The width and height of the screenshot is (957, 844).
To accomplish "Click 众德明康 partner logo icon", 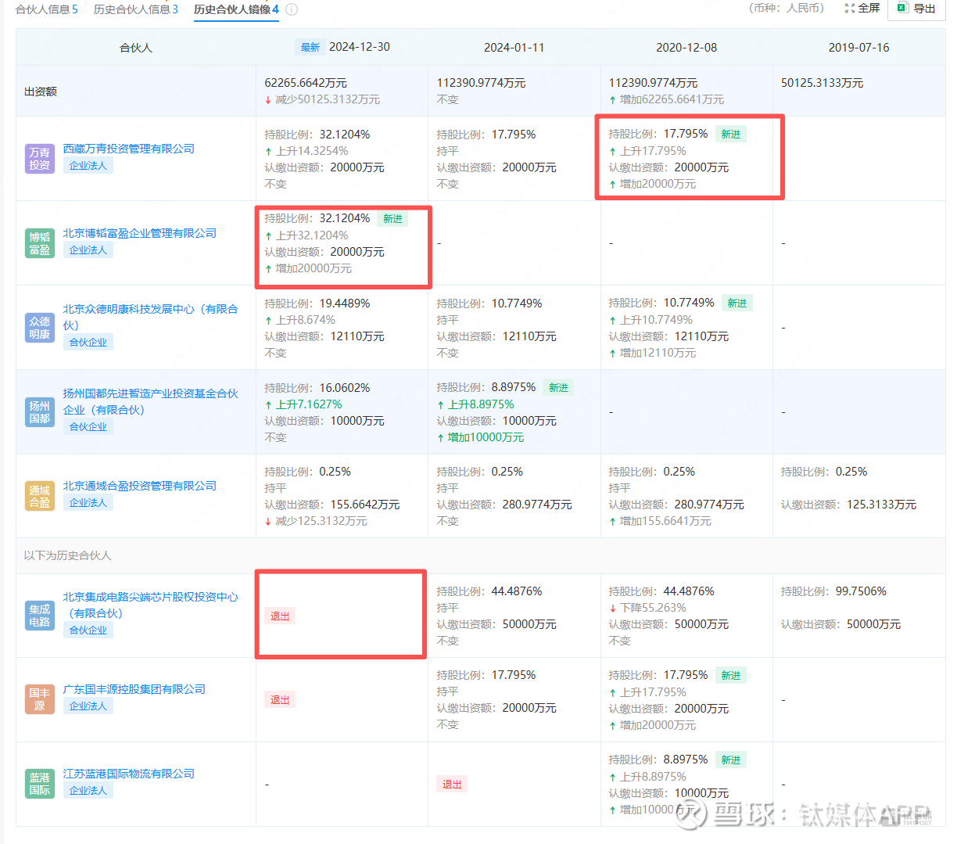I will click(40, 328).
